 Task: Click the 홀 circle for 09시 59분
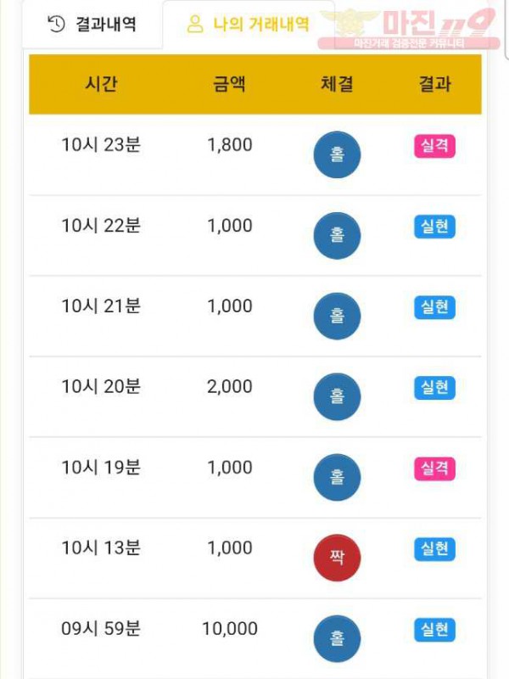pyautogui.click(x=337, y=639)
